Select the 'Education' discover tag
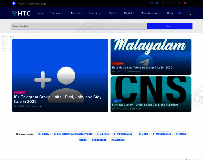Viewport: 203px width, 160px height. [99, 140]
